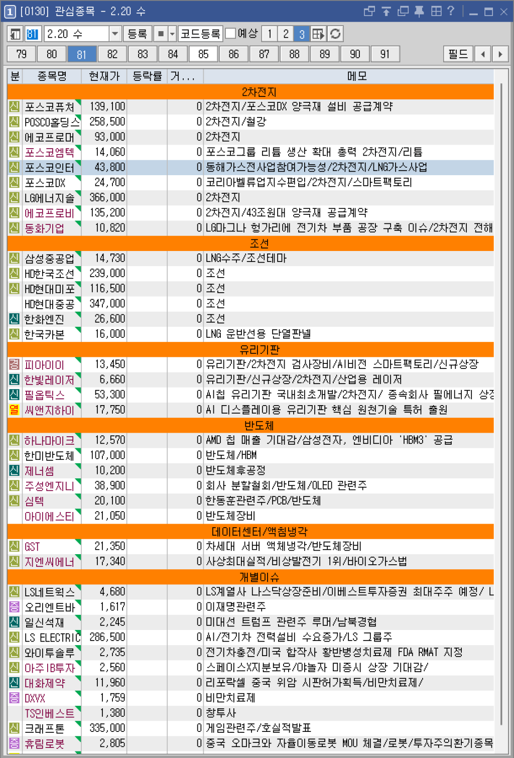
Task: Enable the 예상 checkbox
Action: [x=230, y=34]
